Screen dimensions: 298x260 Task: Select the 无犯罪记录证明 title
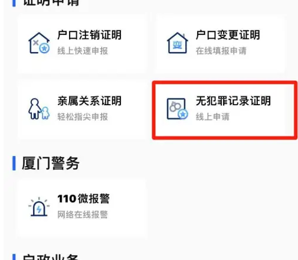coord(233,100)
